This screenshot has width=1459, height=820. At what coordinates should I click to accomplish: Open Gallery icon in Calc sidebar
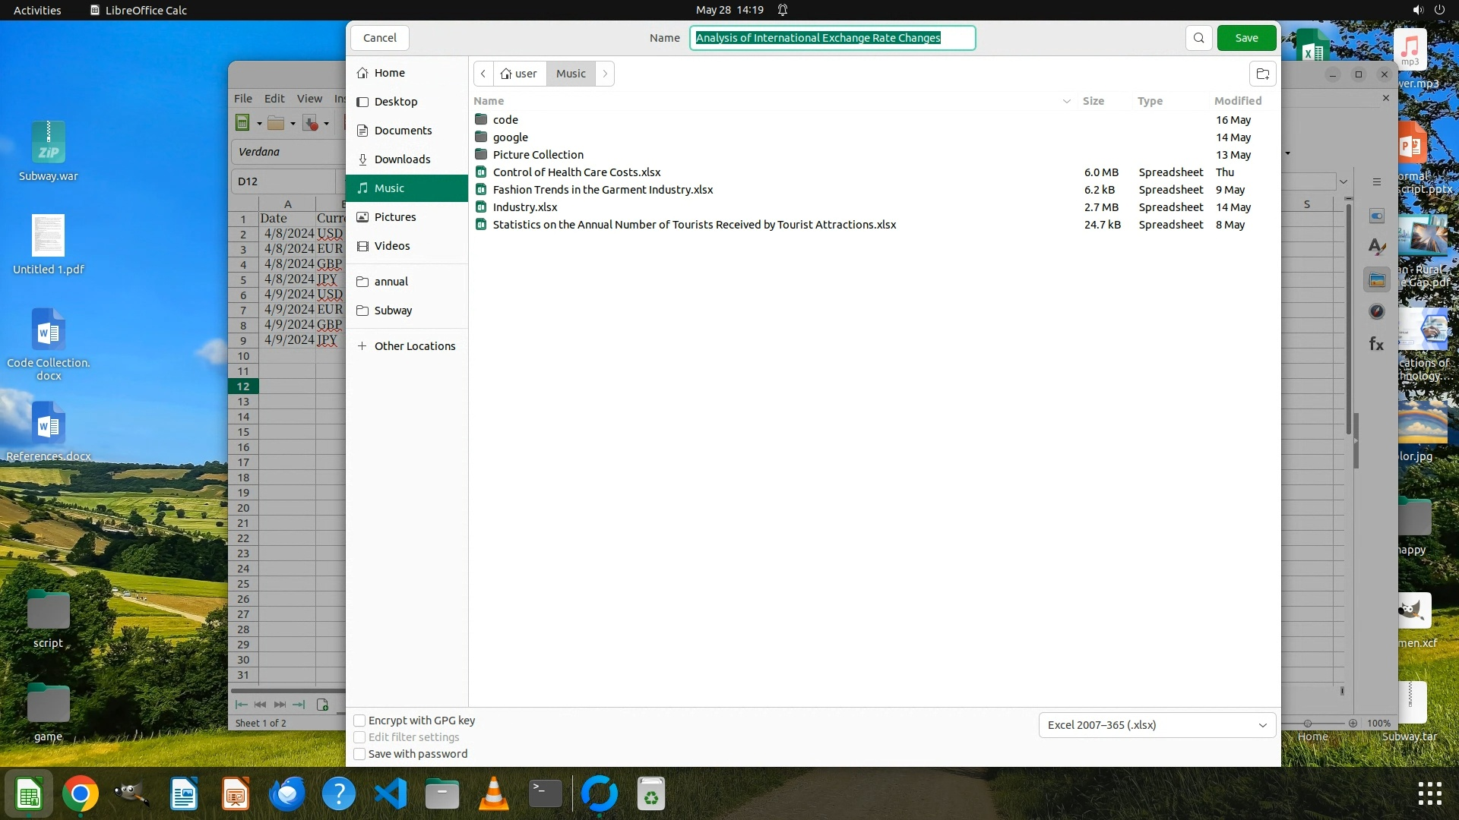(x=1376, y=279)
